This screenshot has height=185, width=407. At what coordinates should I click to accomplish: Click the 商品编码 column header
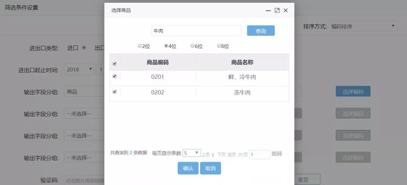click(x=158, y=62)
